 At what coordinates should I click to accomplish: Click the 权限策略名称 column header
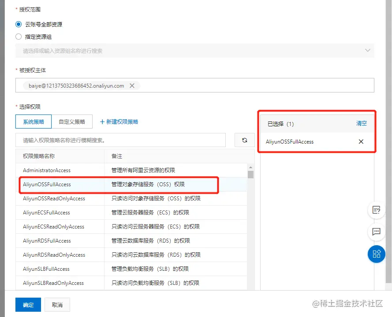click(60, 156)
